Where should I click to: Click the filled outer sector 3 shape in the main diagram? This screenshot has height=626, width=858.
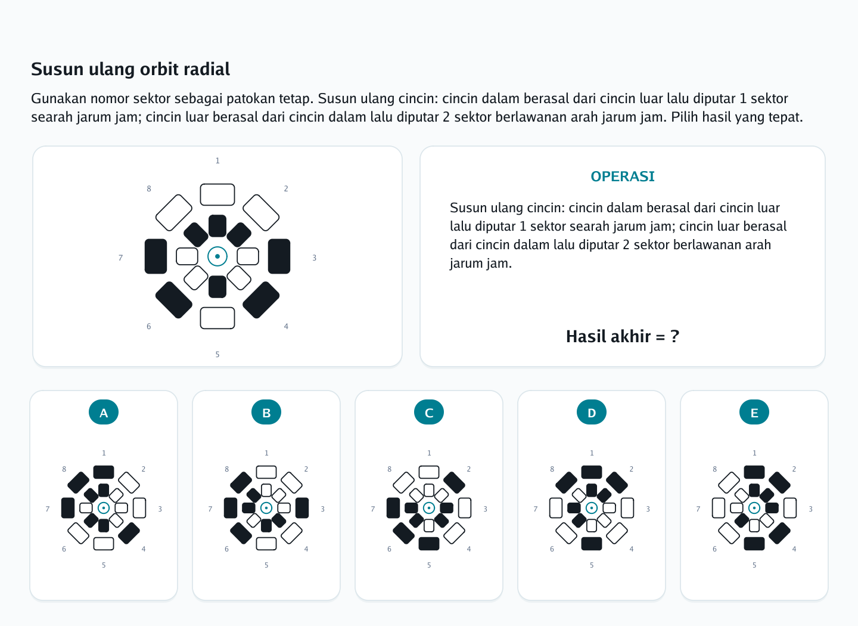(279, 256)
